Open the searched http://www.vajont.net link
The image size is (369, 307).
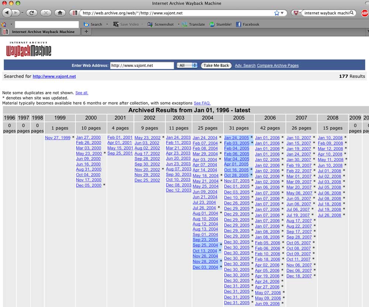coord(54,76)
